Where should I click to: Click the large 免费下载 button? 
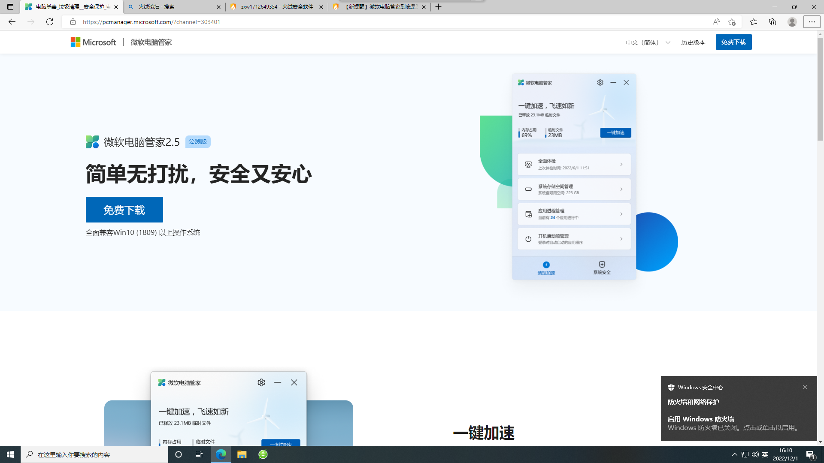coord(124,210)
